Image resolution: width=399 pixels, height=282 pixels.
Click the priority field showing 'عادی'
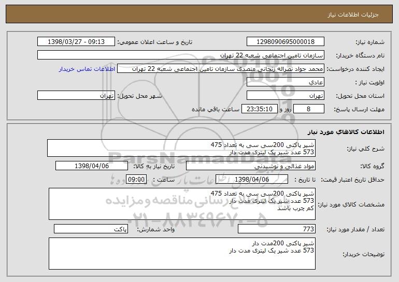[x=285, y=82]
